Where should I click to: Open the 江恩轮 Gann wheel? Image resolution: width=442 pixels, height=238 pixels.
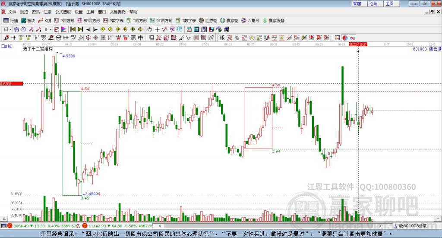pyautogui.click(x=208, y=21)
